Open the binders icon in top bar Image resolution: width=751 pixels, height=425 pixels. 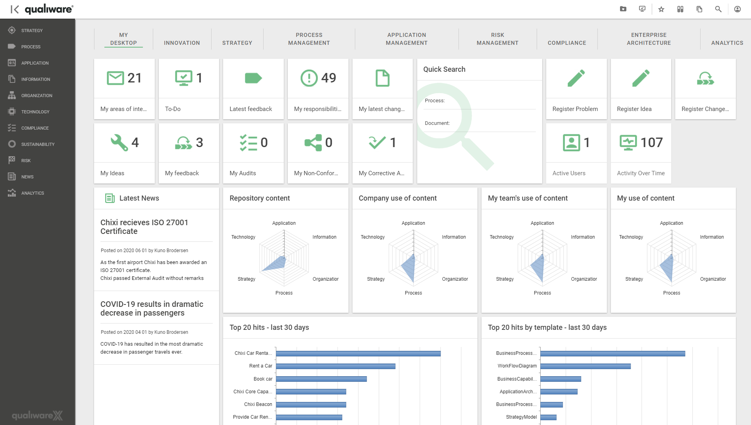pos(680,9)
